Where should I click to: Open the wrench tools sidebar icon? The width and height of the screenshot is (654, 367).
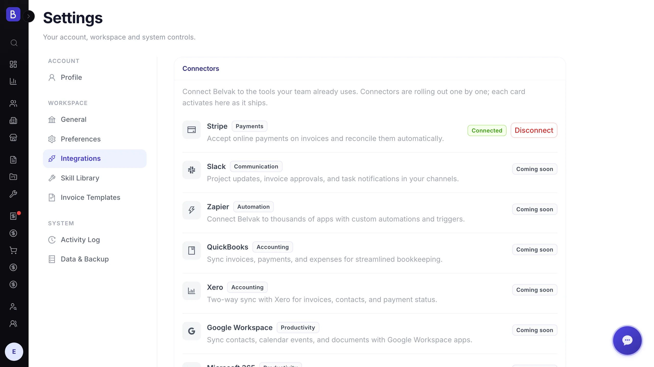[13, 194]
